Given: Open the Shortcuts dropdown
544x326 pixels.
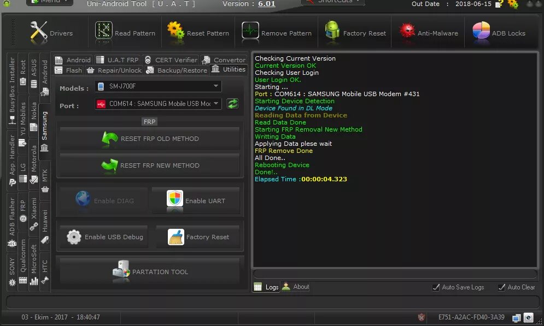Looking at the screenshot, I should coord(333,2).
